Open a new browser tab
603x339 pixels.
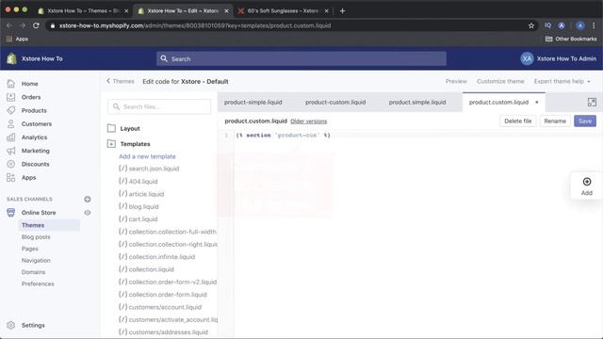(342, 10)
